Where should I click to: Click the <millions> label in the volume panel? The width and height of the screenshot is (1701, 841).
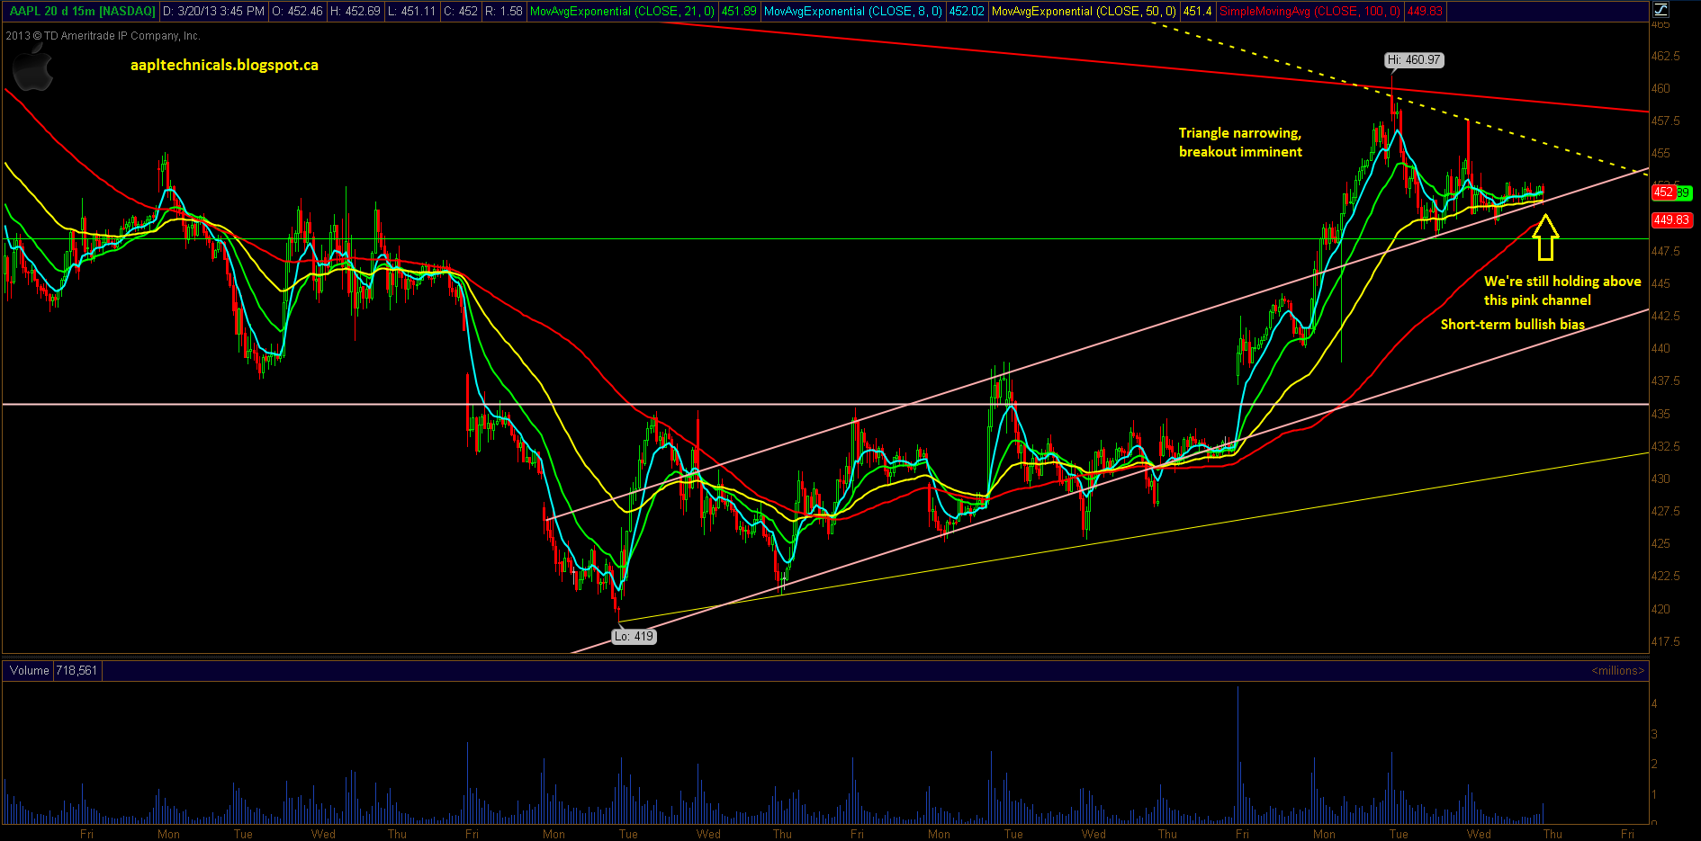click(x=1617, y=670)
